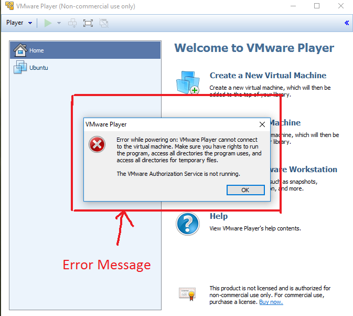Enter full screen mode icon
The image size is (353, 316).
pyautogui.click(x=88, y=23)
